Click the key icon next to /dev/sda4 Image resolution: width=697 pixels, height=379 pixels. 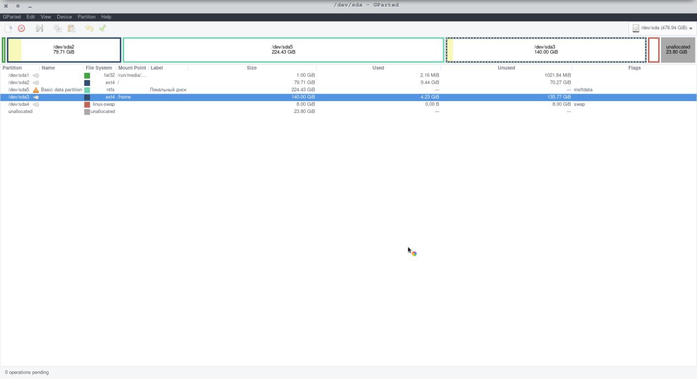point(36,104)
